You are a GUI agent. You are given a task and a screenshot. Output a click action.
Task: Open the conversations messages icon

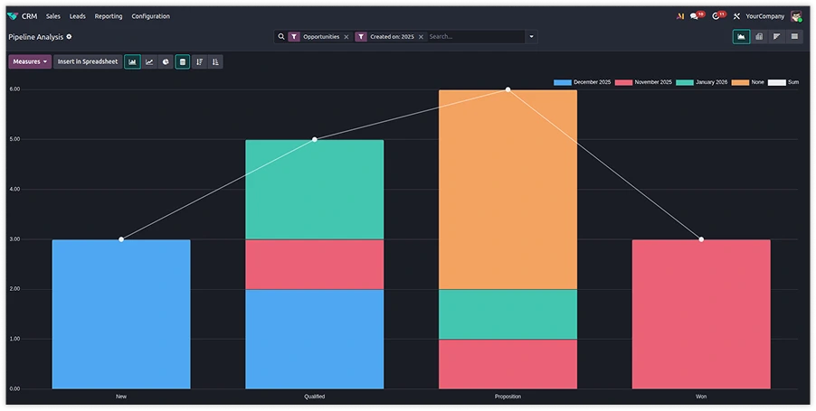(695, 16)
